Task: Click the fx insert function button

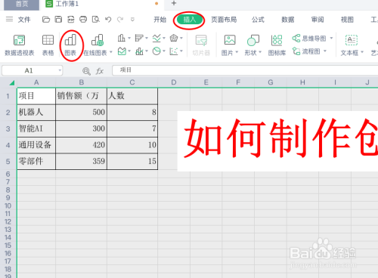Action: point(100,71)
